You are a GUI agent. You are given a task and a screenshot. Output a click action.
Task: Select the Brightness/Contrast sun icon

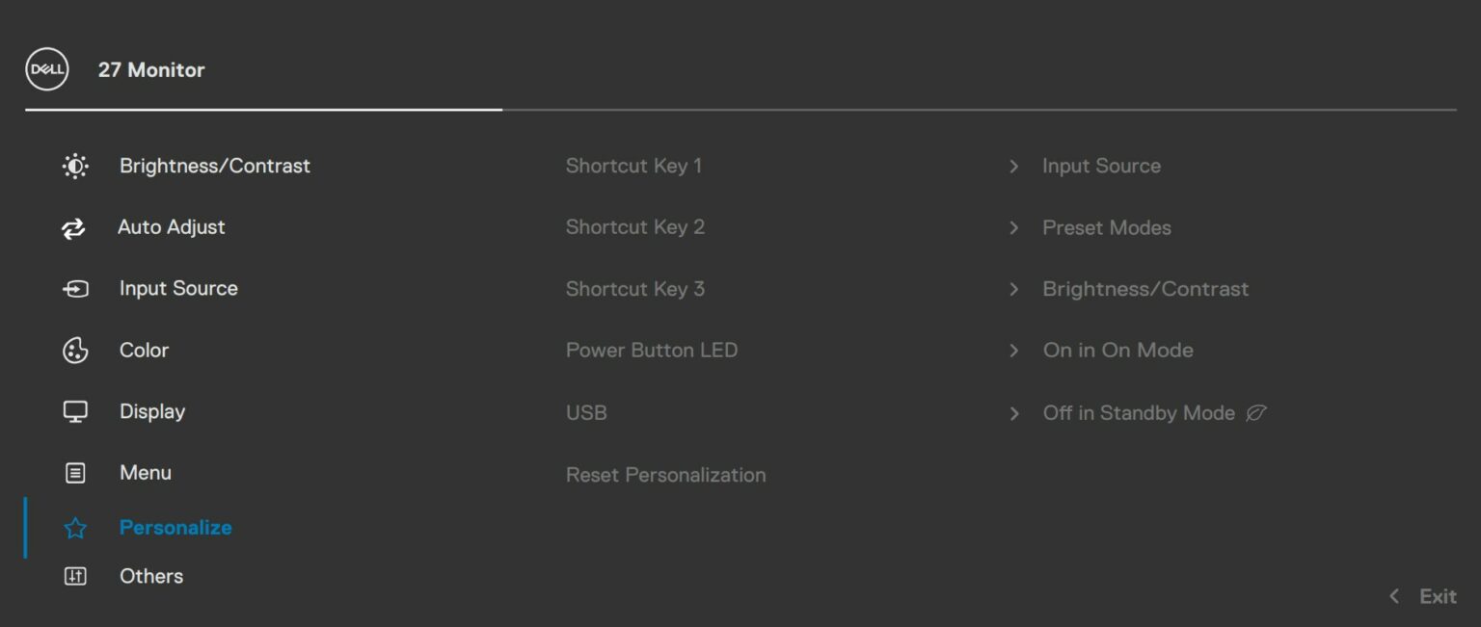pos(75,166)
